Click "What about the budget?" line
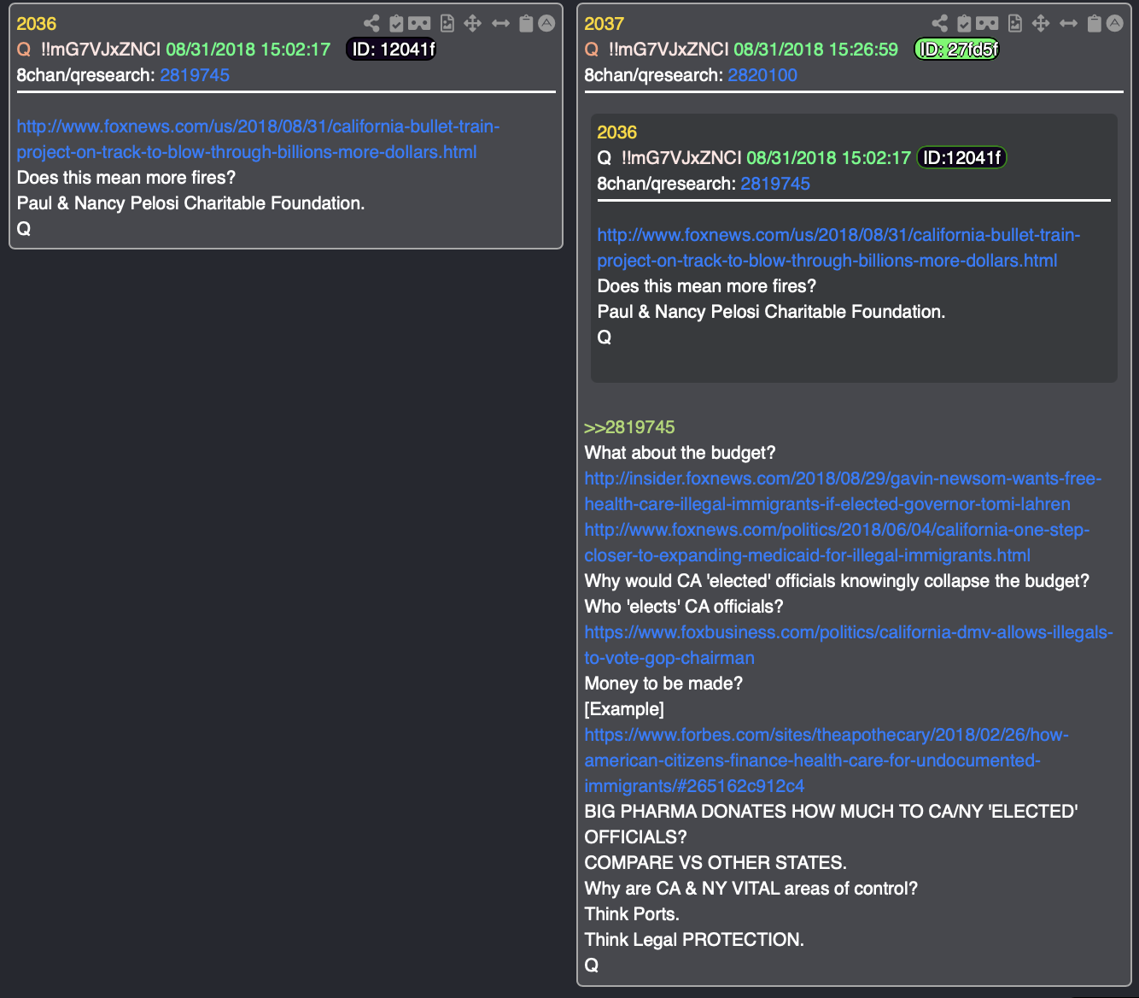 coord(680,453)
